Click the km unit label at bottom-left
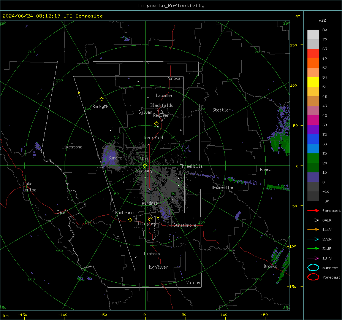The height and width of the screenshot is (320, 342). 6,316
